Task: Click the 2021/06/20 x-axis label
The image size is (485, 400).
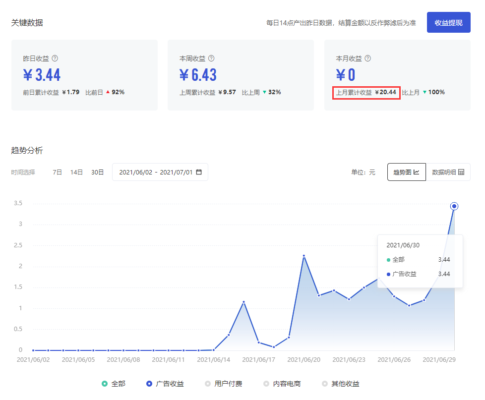Action: pos(303,360)
